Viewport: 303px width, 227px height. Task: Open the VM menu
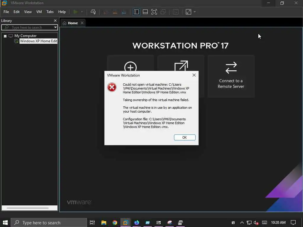(39, 12)
